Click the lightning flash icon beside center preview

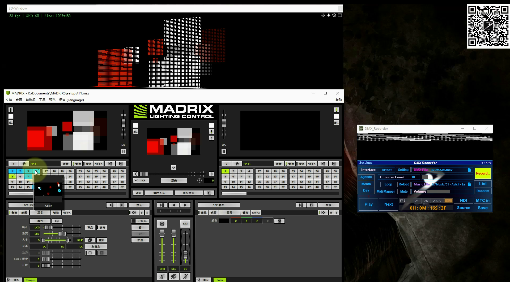(212, 138)
